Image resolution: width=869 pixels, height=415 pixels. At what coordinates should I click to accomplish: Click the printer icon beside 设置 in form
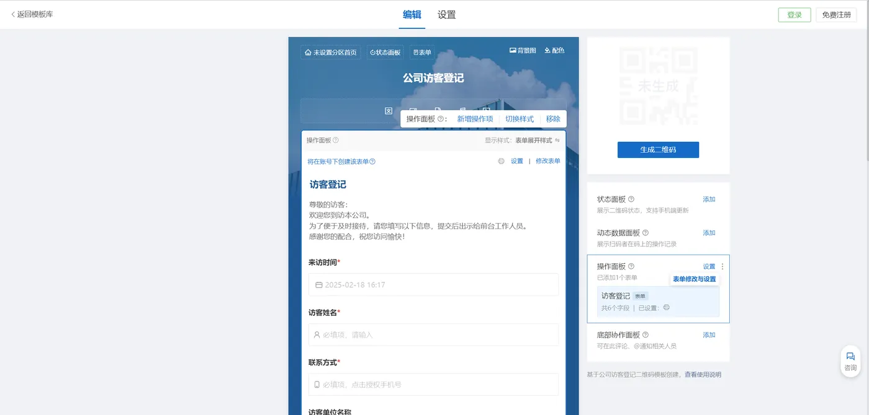[501, 161]
